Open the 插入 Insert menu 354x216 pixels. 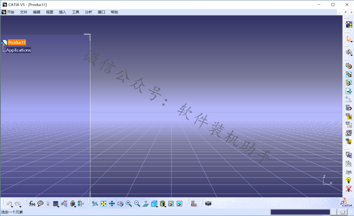[63, 12]
